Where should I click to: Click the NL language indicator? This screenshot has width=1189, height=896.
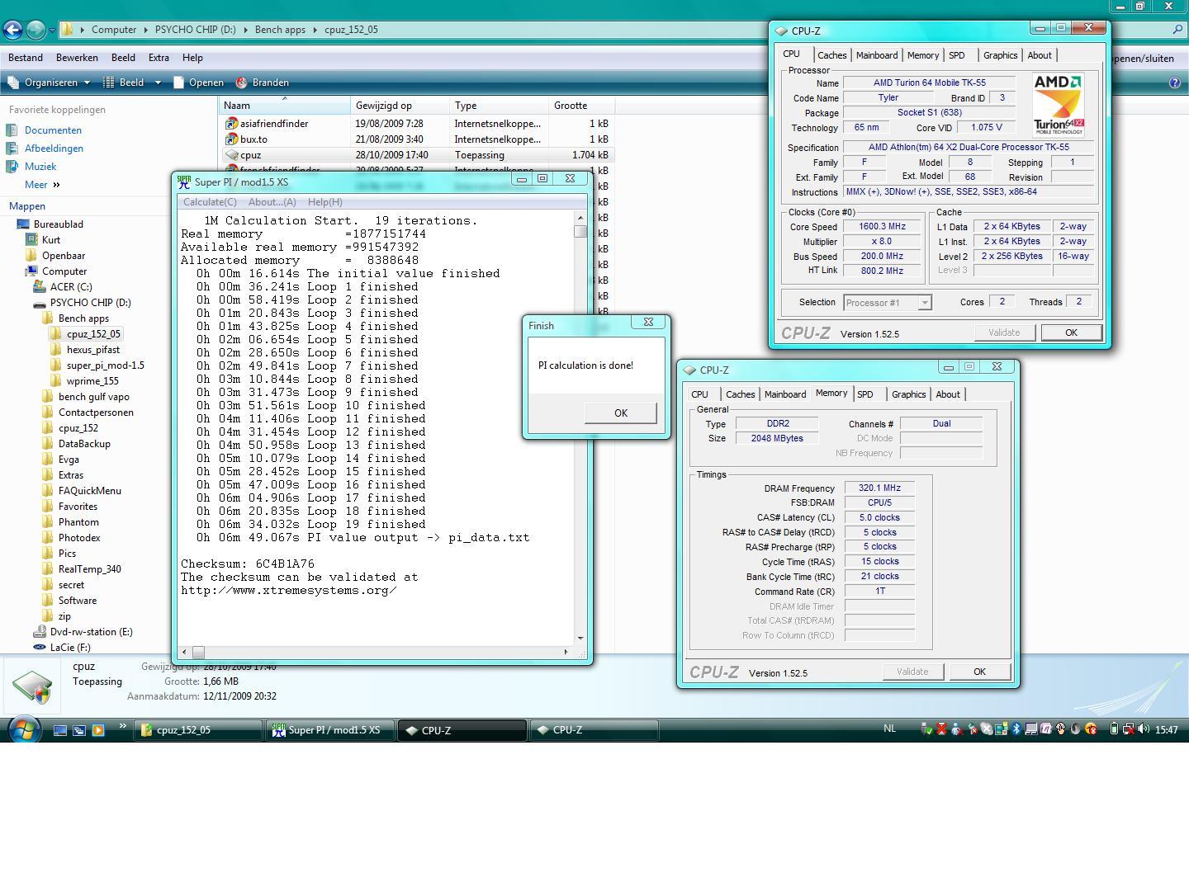889,729
